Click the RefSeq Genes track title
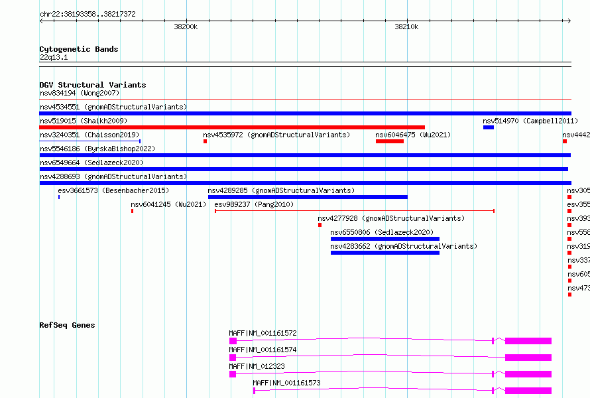590x398 pixels. click(x=67, y=325)
